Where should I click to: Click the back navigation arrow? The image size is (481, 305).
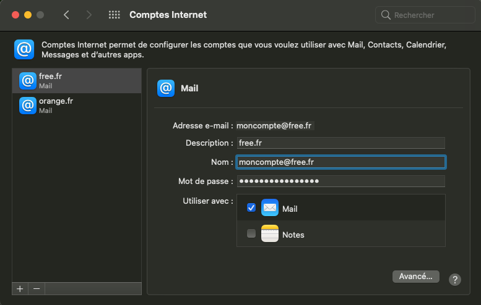click(x=66, y=15)
